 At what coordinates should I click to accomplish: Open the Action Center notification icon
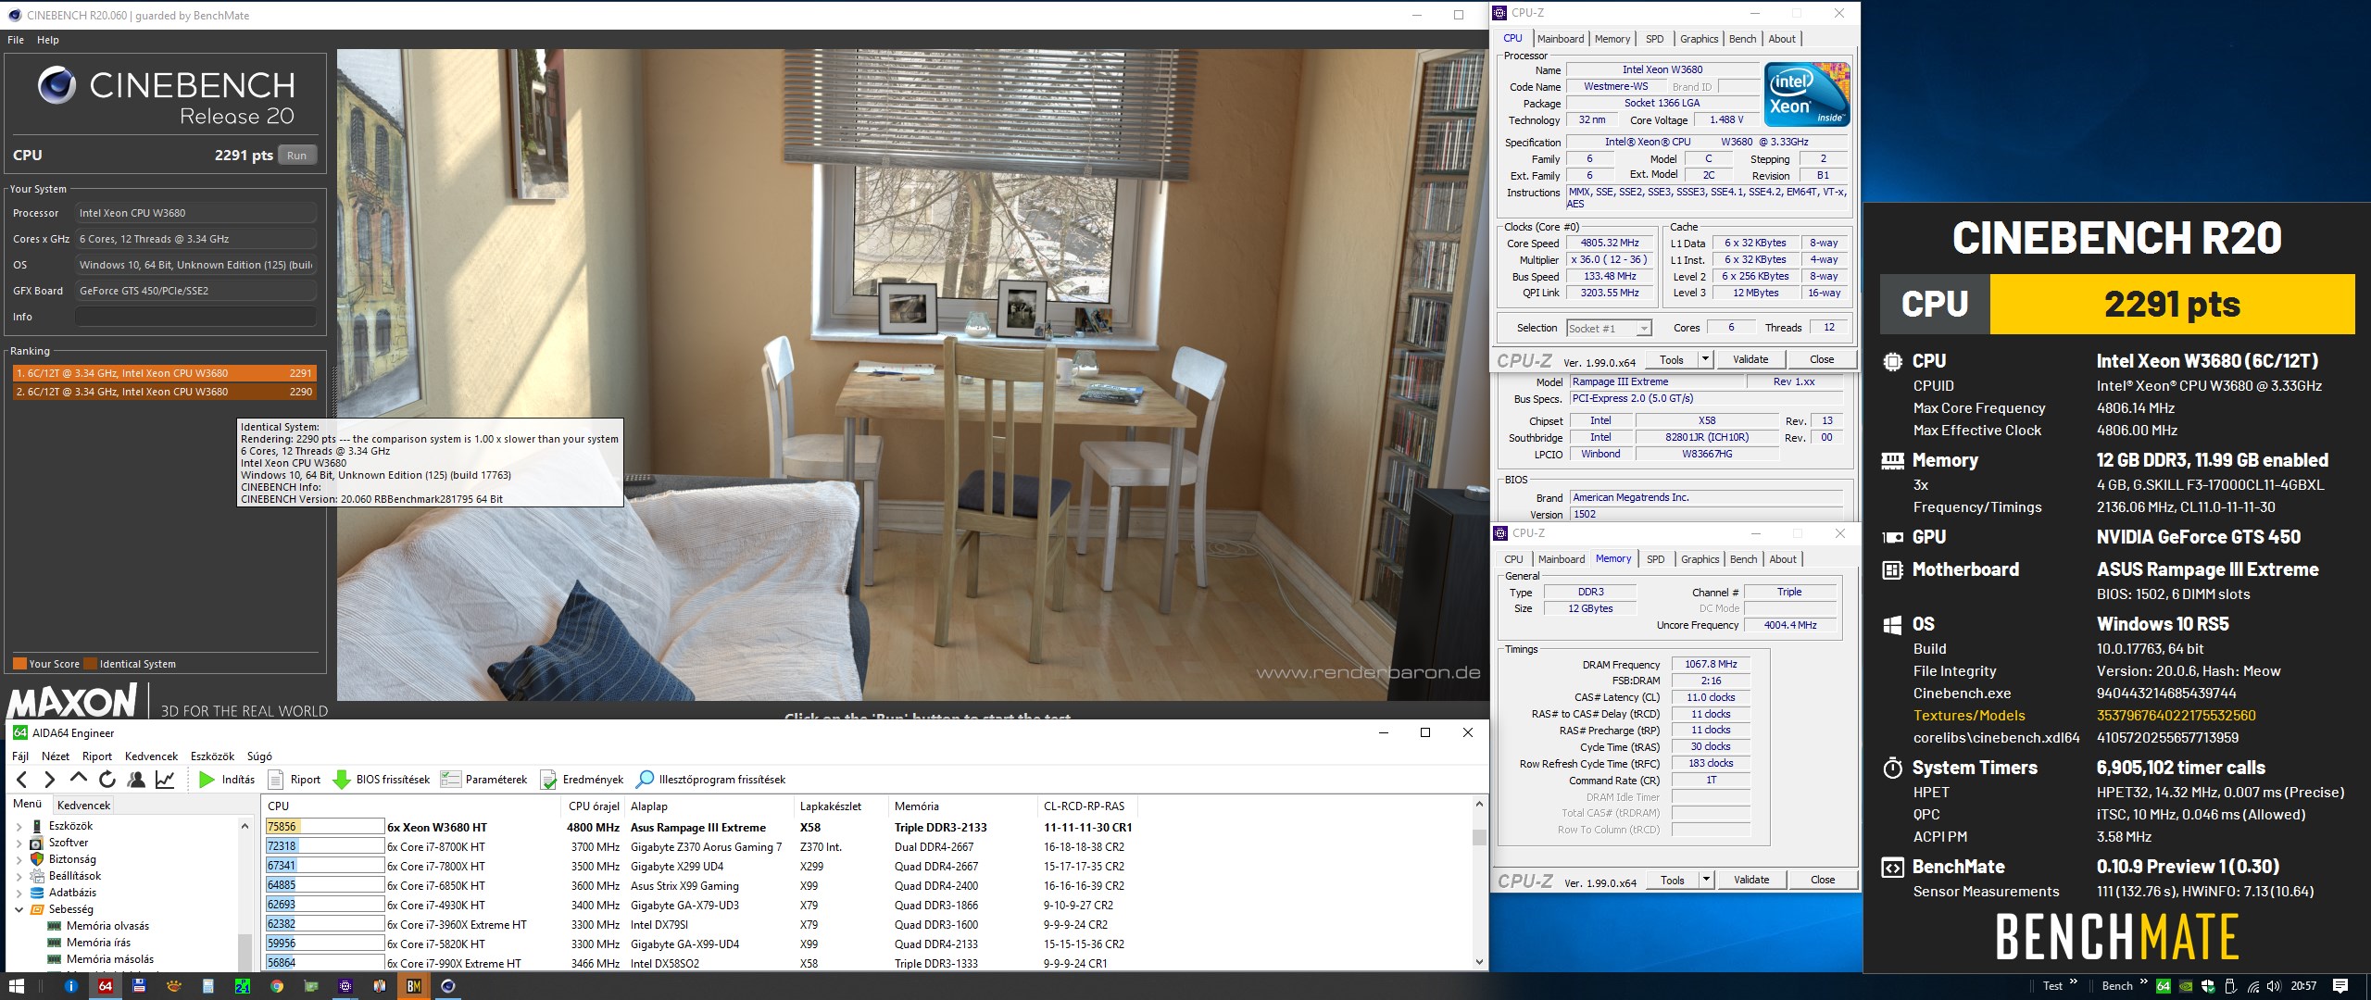[2340, 986]
